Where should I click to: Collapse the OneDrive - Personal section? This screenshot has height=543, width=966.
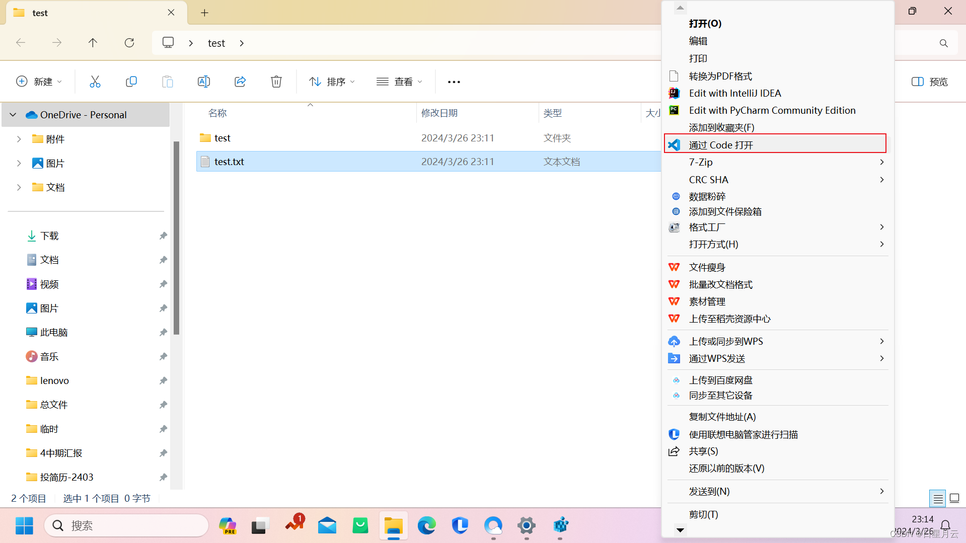coord(13,114)
